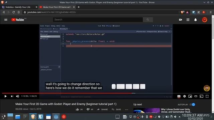
Task: Reload the YouTube page
Action: pos(13,12)
